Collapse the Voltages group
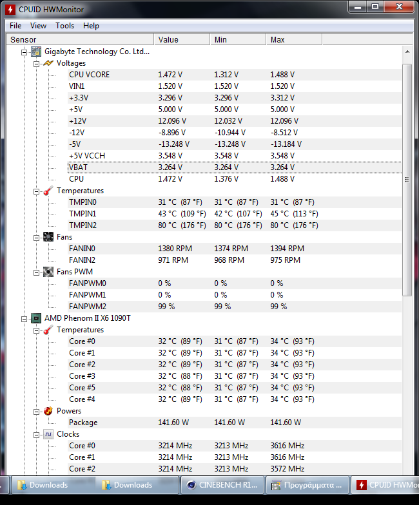 click(36, 64)
